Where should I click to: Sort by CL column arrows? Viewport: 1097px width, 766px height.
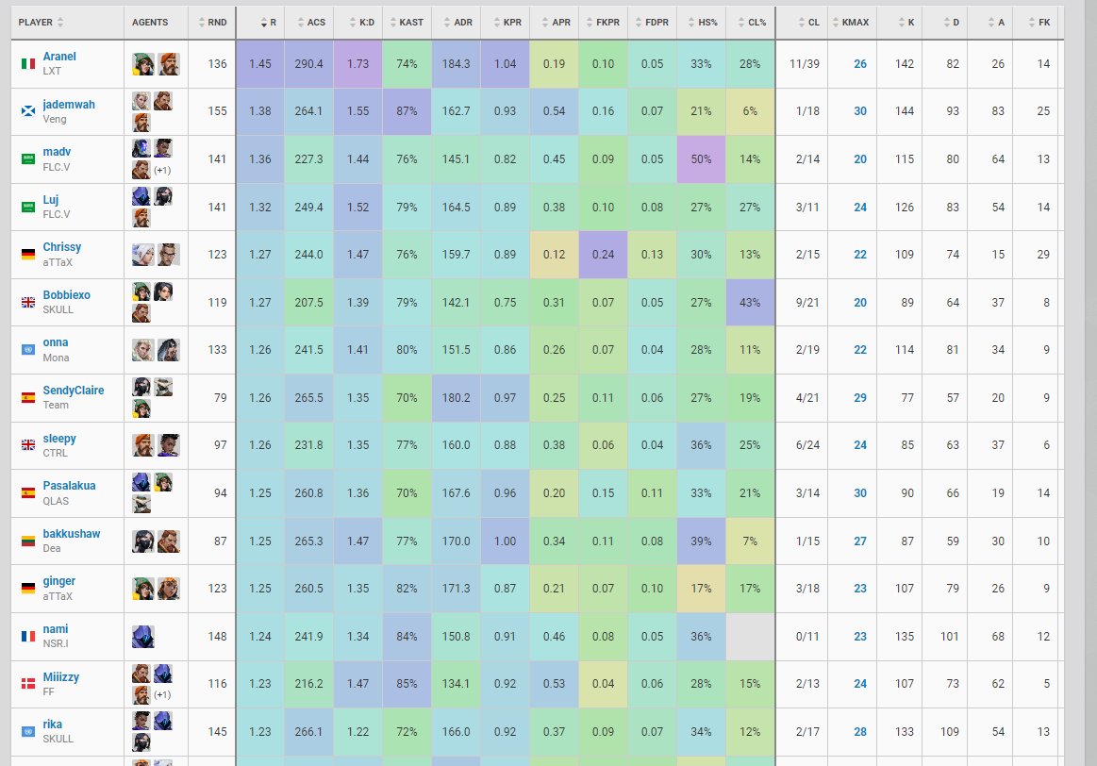(x=802, y=23)
